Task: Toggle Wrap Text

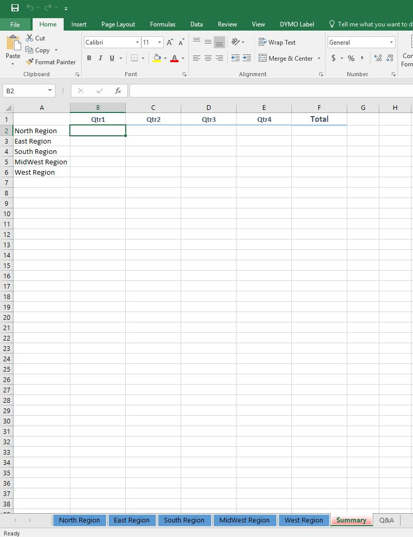Action: 277,42
